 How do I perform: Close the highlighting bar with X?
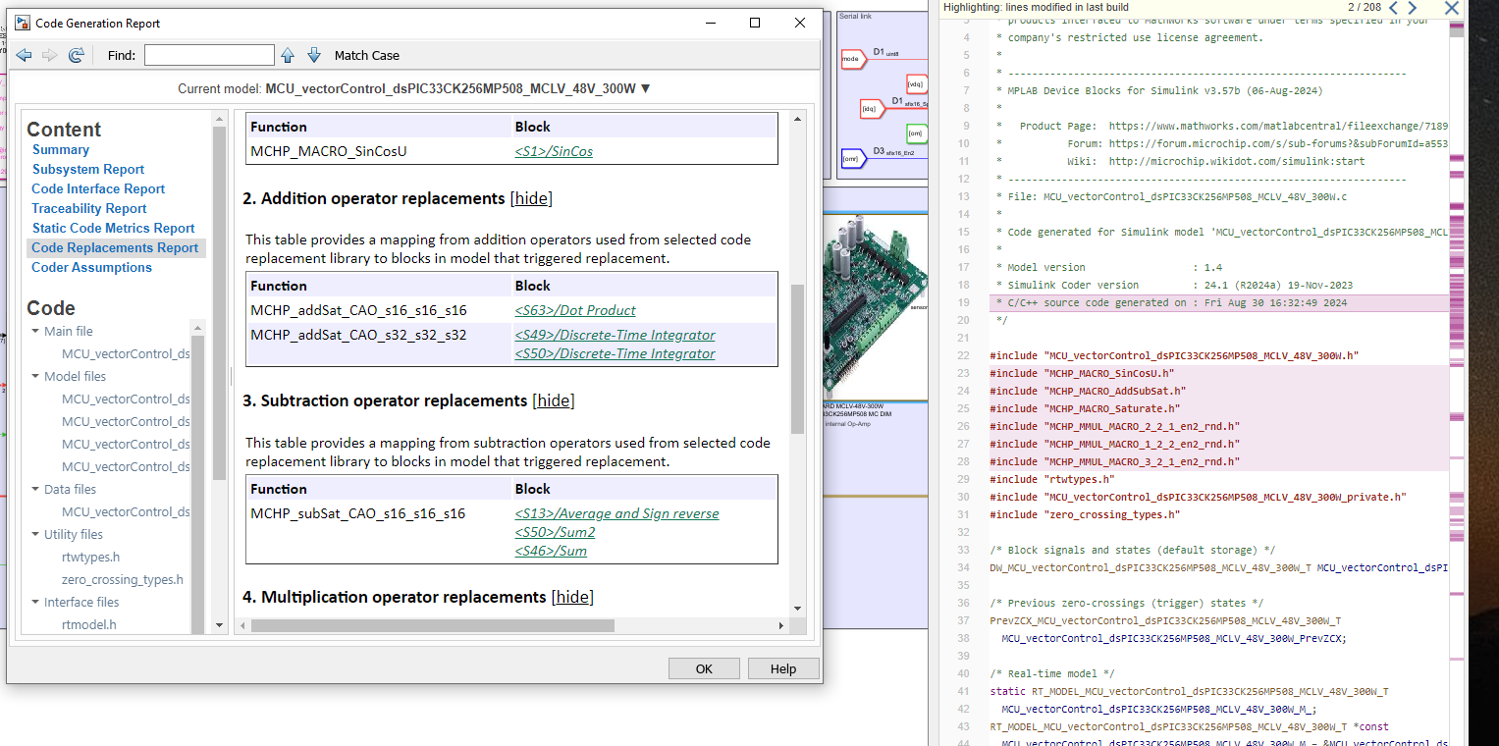pos(1452,8)
